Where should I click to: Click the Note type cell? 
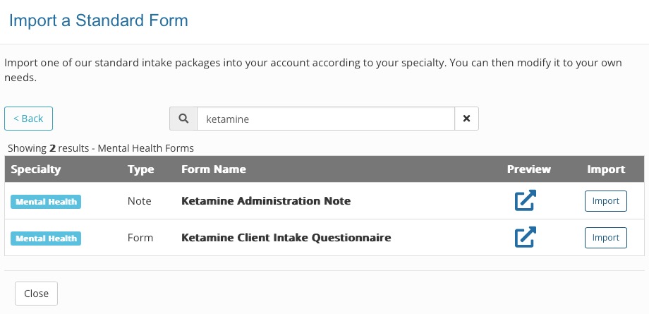140,201
